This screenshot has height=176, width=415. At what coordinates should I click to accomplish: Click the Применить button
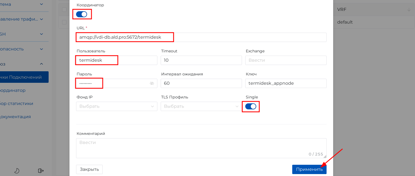pos(309,169)
